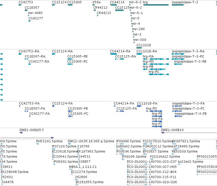Click the mir-3 gene label
This screenshot has height=186, width=217.
(x=137, y=34)
